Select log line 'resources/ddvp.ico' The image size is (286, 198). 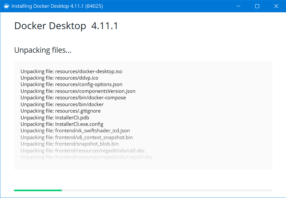pos(60,78)
